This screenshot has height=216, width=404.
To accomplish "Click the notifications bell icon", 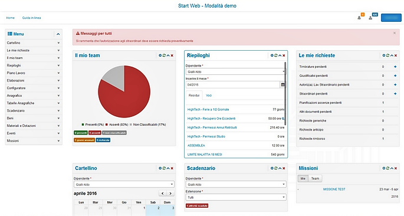I will (x=359, y=18).
